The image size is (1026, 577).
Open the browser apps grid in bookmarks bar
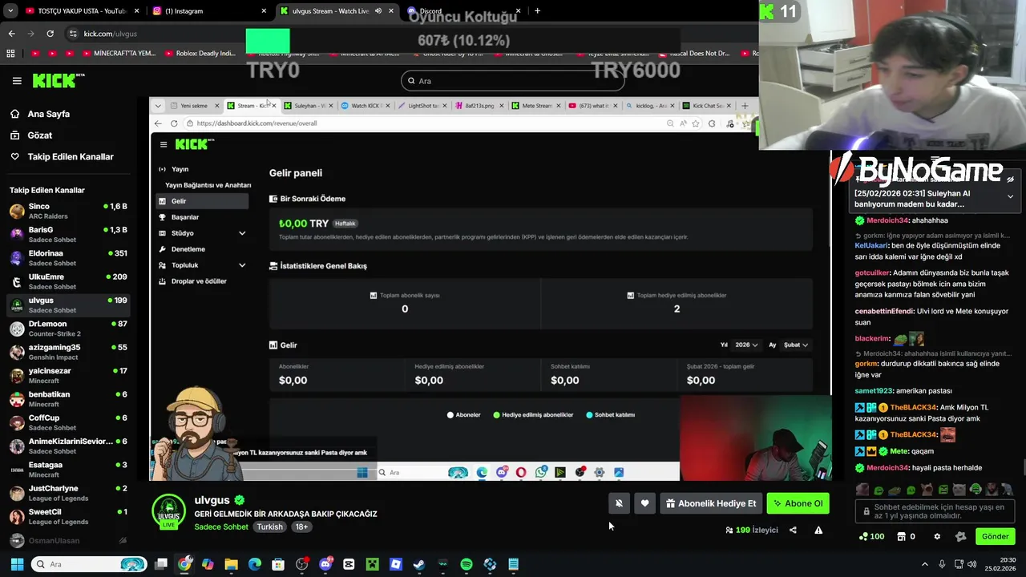pyautogui.click(x=10, y=54)
